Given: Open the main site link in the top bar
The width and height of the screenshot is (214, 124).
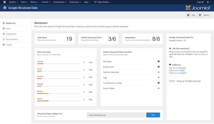Looking at the screenshot, I should point(200,2).
